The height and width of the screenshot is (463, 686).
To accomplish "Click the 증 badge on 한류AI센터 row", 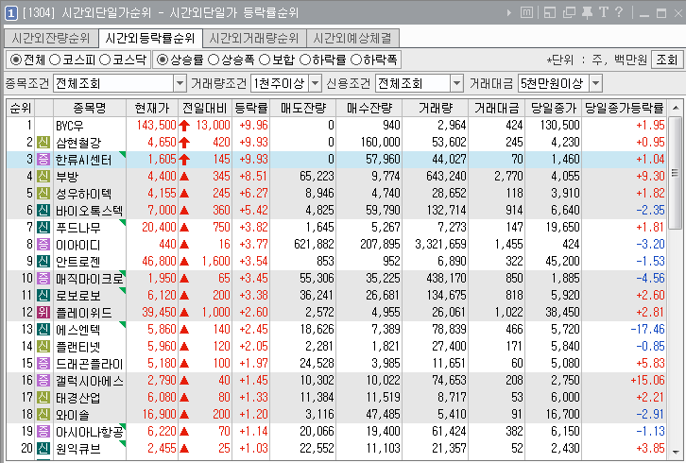I will 43,160.
